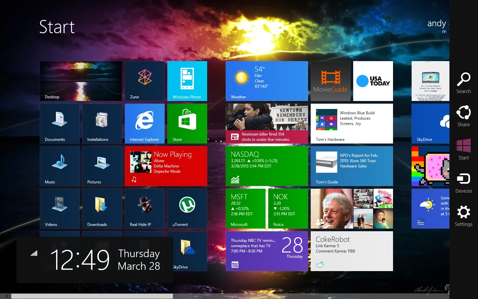Viewport: 478px width, 299px height.
Task: Open the Installations tile
Action: (x=102, y=124)
